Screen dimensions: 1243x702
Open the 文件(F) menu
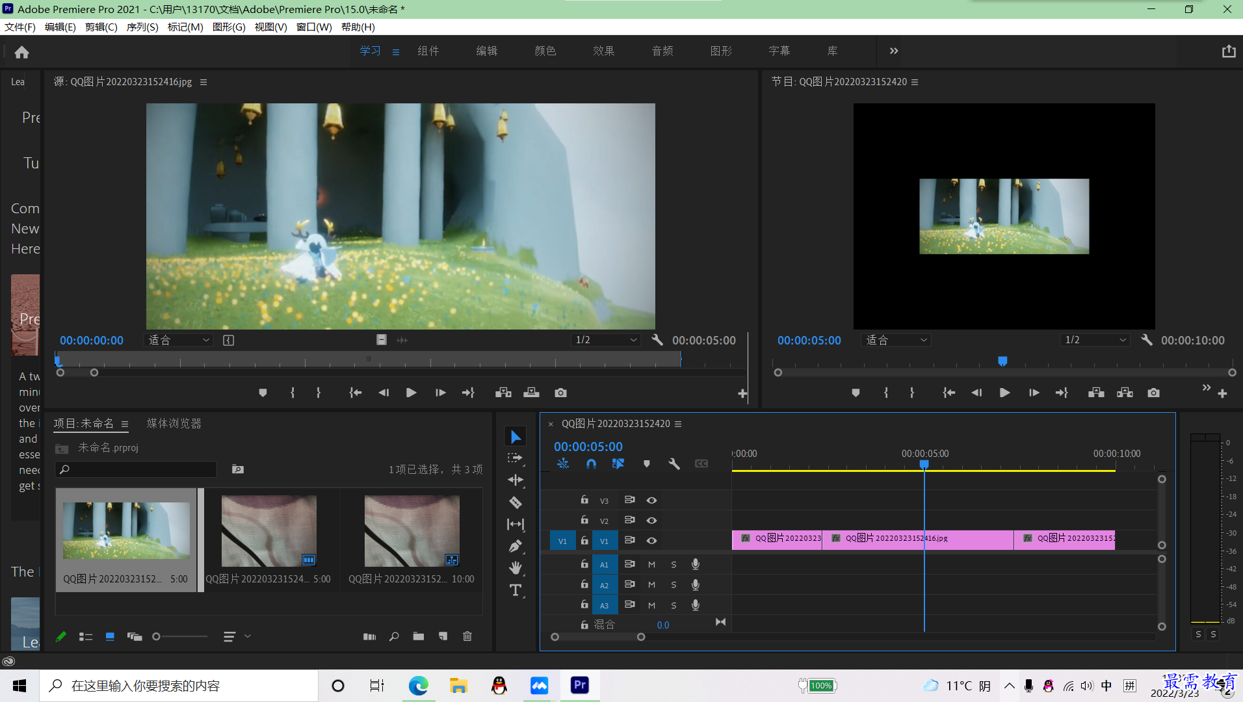click(20, 27)
